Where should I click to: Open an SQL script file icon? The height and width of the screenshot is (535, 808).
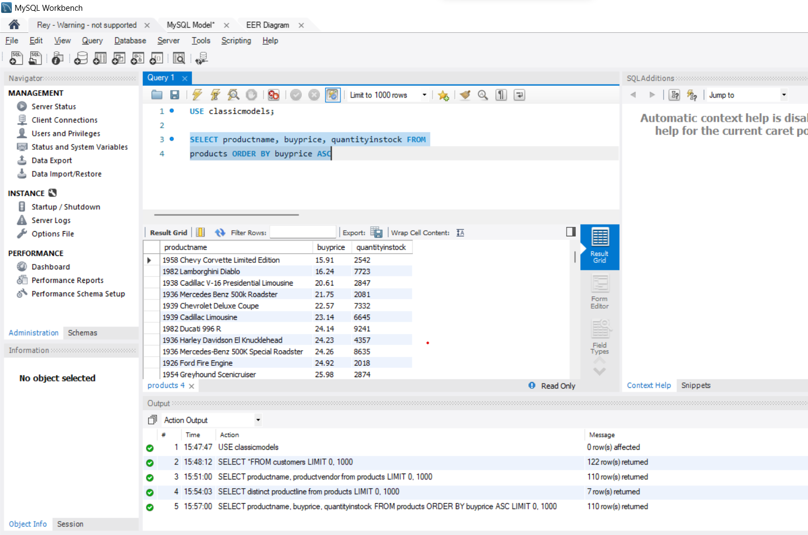(35, 58)
